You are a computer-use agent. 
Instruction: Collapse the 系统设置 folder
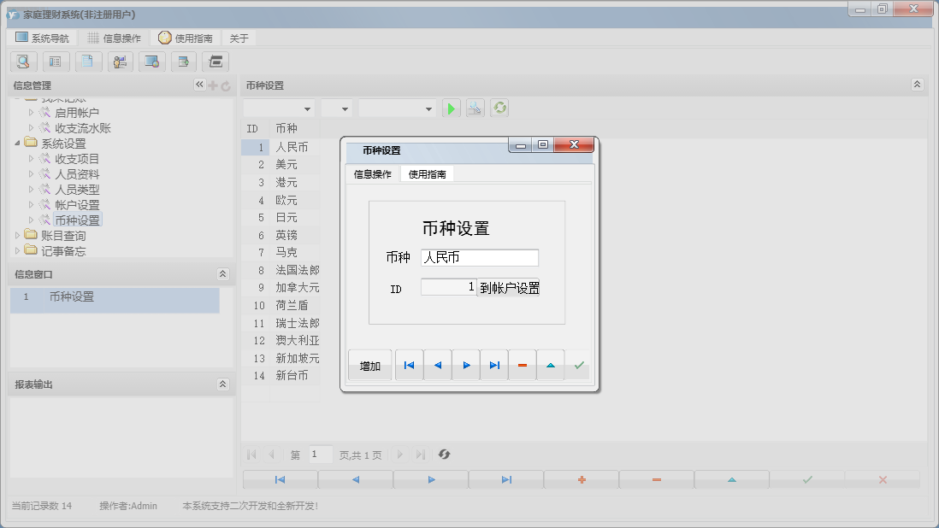point(20,143)
